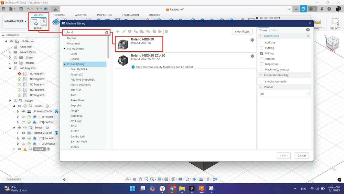Screen dimensions: 344x194
Task: Click the cube icon on Roland MDX-50 ZCL-50 row
Action: coord(252,56)
